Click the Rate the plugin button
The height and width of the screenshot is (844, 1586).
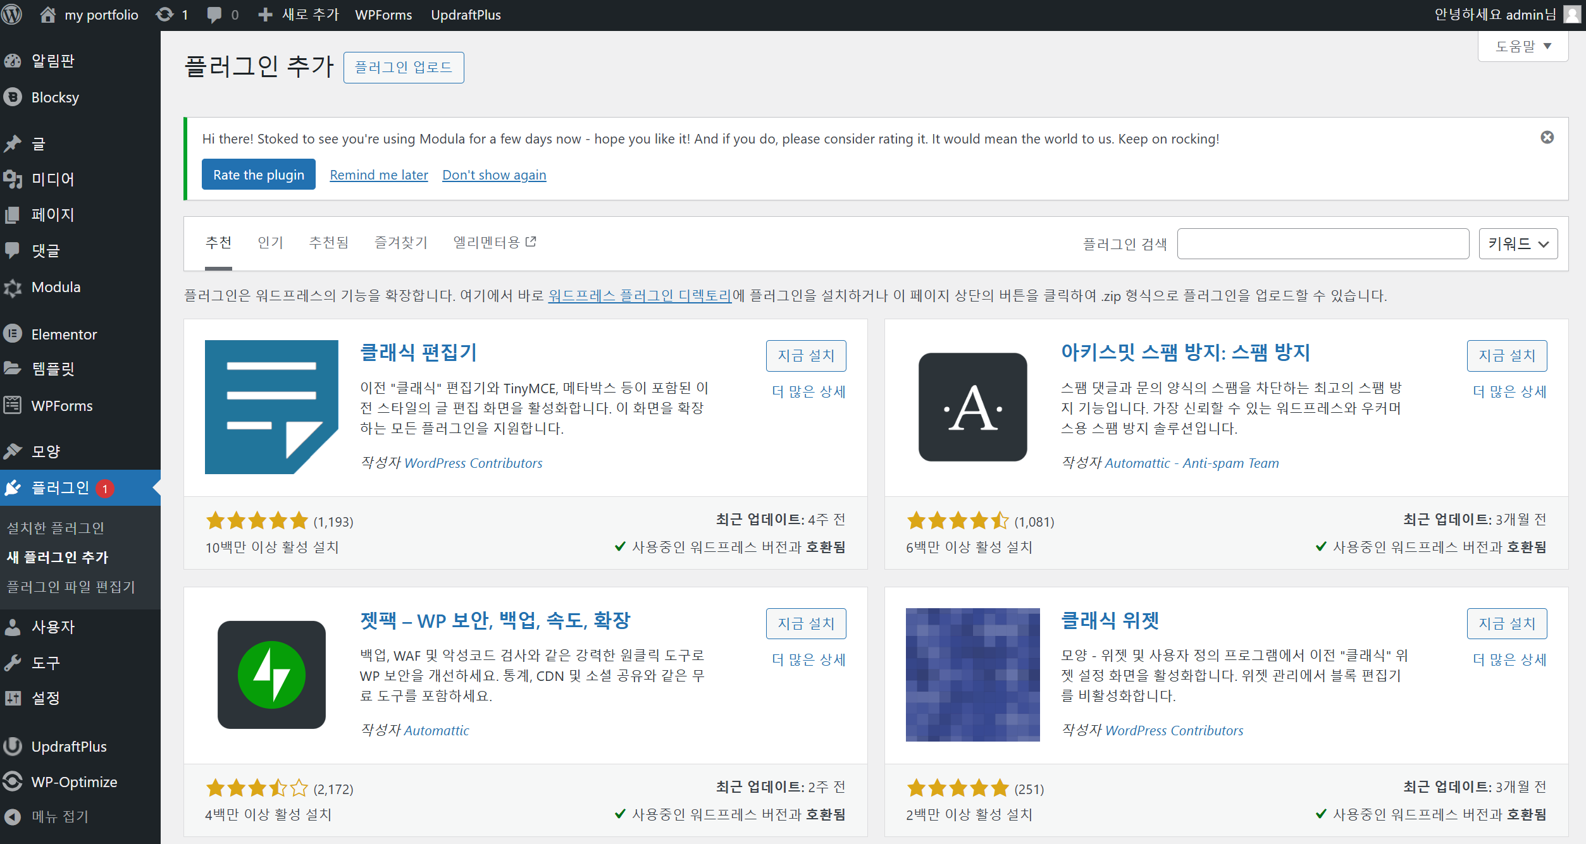[258, 174]
